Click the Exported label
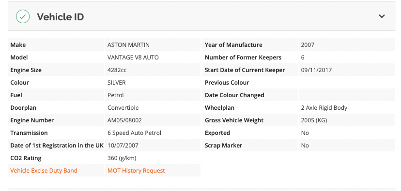Screen dimensions: 401x191 coord(217,133)
